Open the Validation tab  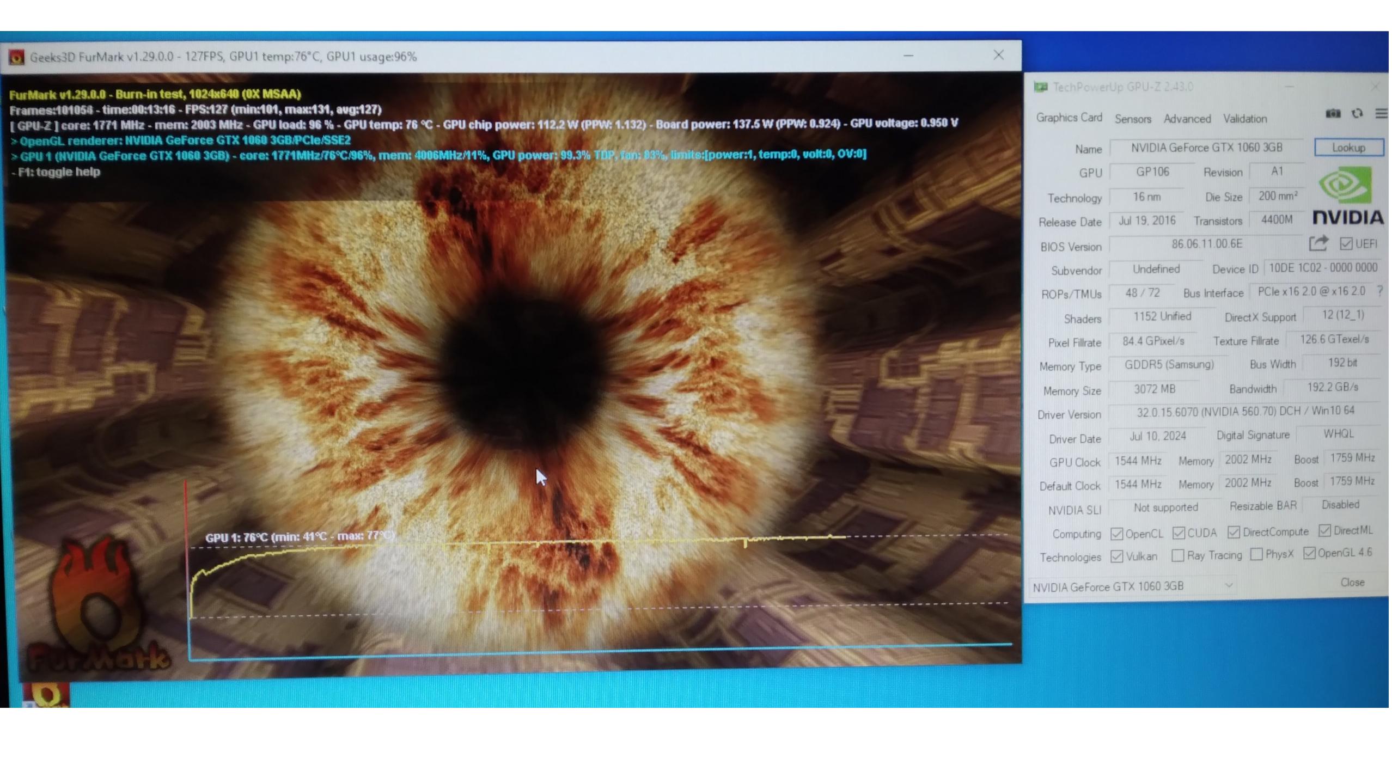1244,119
